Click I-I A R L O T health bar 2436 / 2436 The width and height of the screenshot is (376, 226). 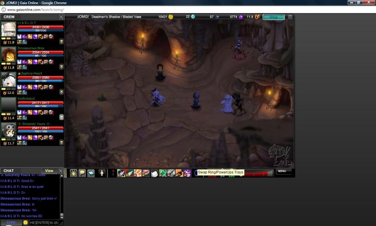point(40,27)
